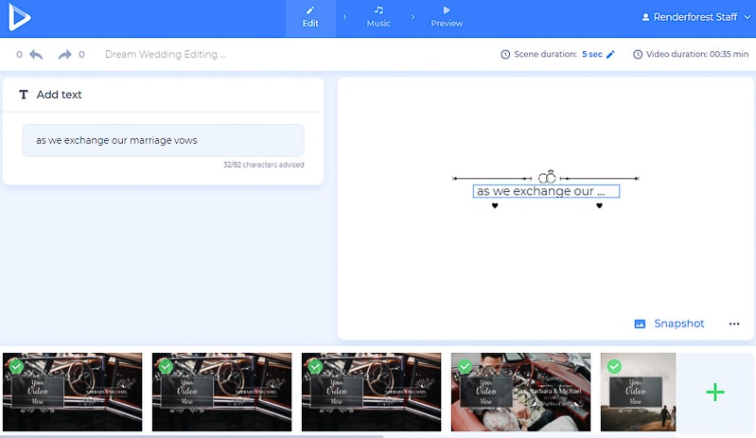Select the first scene thumbnail
This screenshot has height=438, width=756.
pyautogui.click(x=72, y=392)
